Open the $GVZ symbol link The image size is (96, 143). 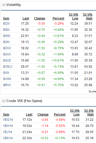7,60
